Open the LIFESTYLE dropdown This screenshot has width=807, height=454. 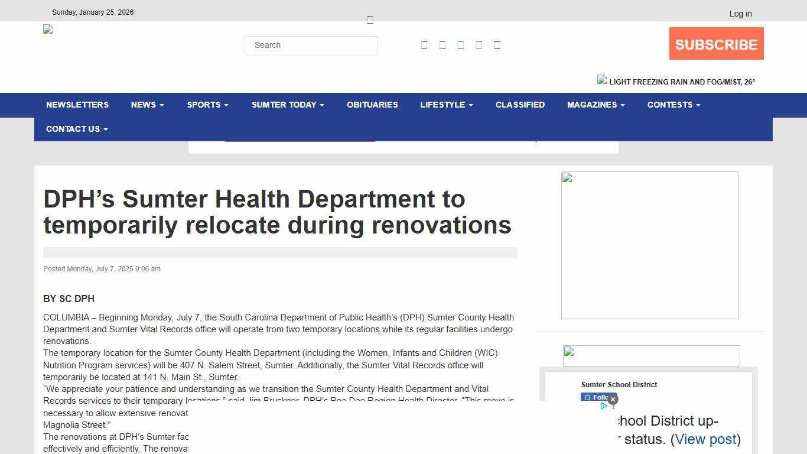pyautogui.click(x=446, y=105)
